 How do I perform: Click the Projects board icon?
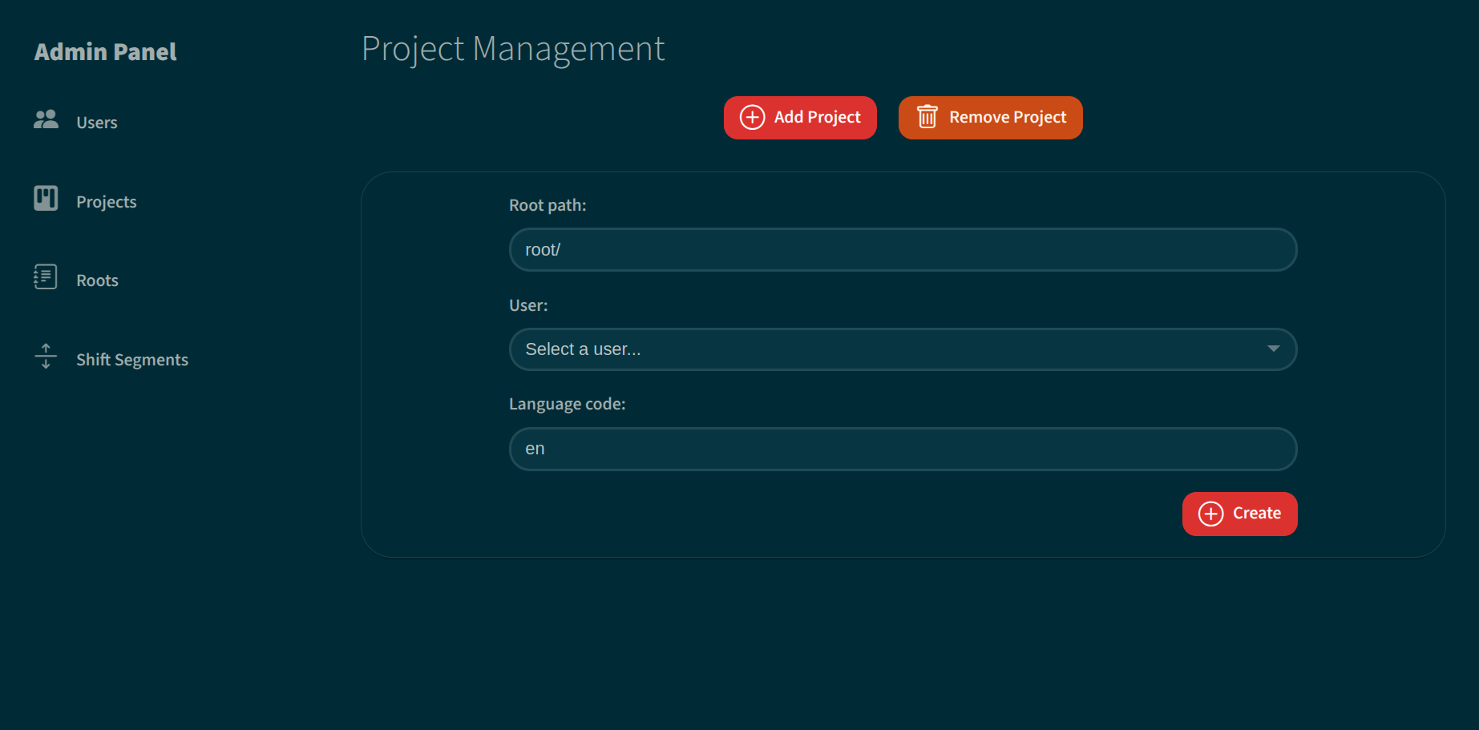46,198
